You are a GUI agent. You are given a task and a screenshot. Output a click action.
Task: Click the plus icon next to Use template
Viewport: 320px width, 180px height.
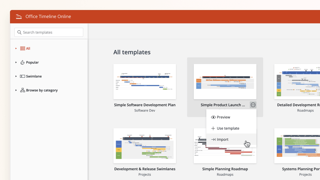point(213,128)
